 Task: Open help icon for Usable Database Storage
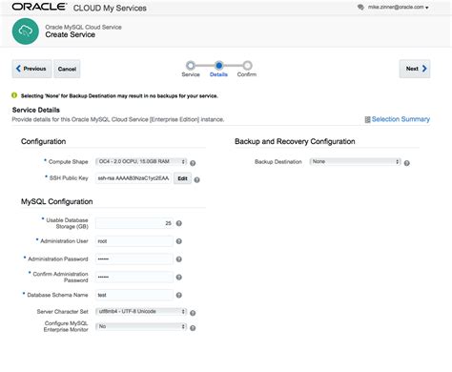[179, 223]
